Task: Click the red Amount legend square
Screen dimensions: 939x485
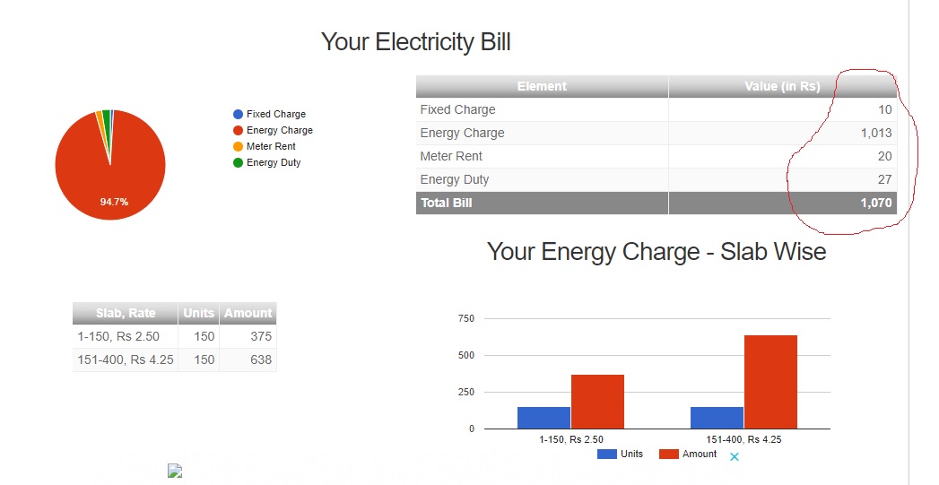Action: (x=668, y=455)
